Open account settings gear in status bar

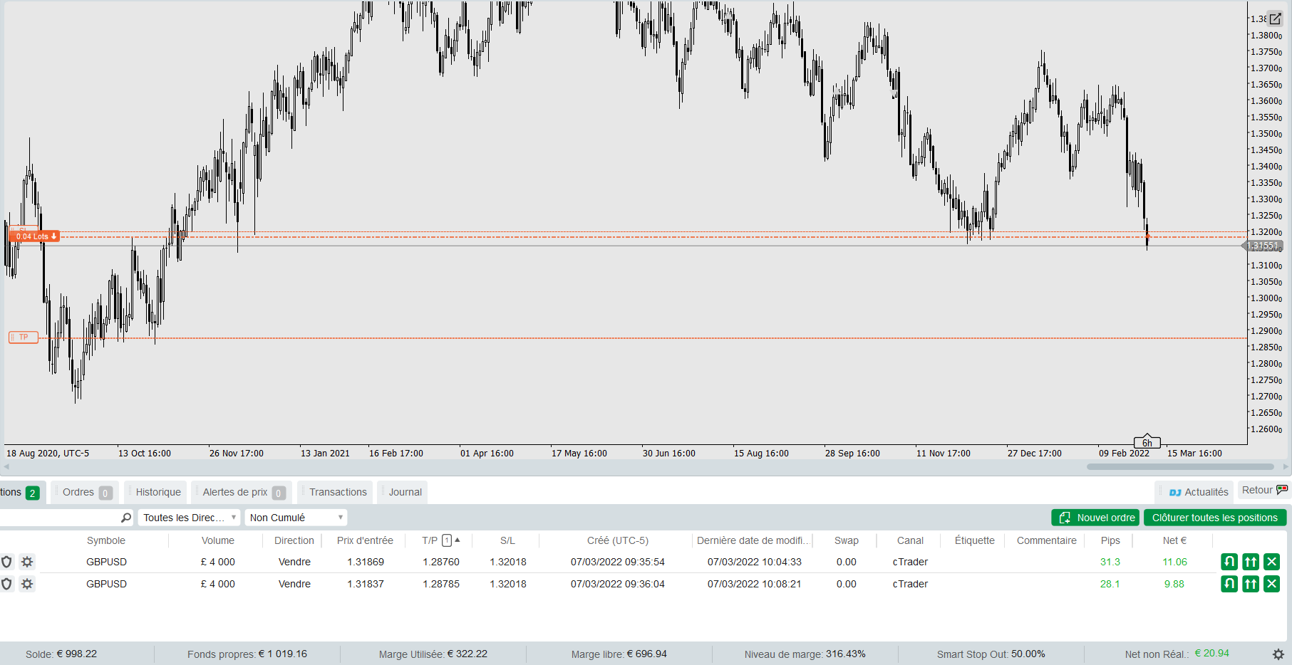(x=1278, y=654)
